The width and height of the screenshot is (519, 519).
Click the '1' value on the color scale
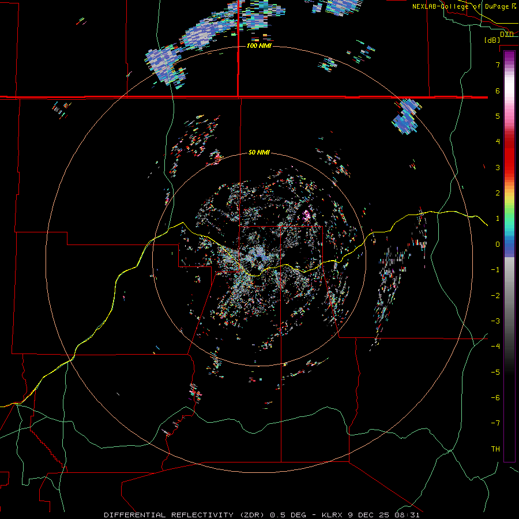point(497,219)
